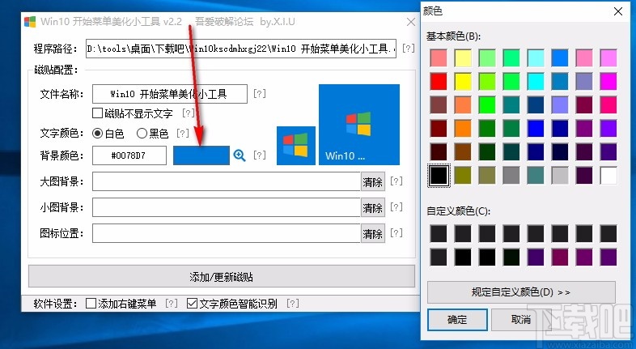Pick the orange swatch in fourth row
Viewport: 636px width, 349px height.
tap(463, 128)
